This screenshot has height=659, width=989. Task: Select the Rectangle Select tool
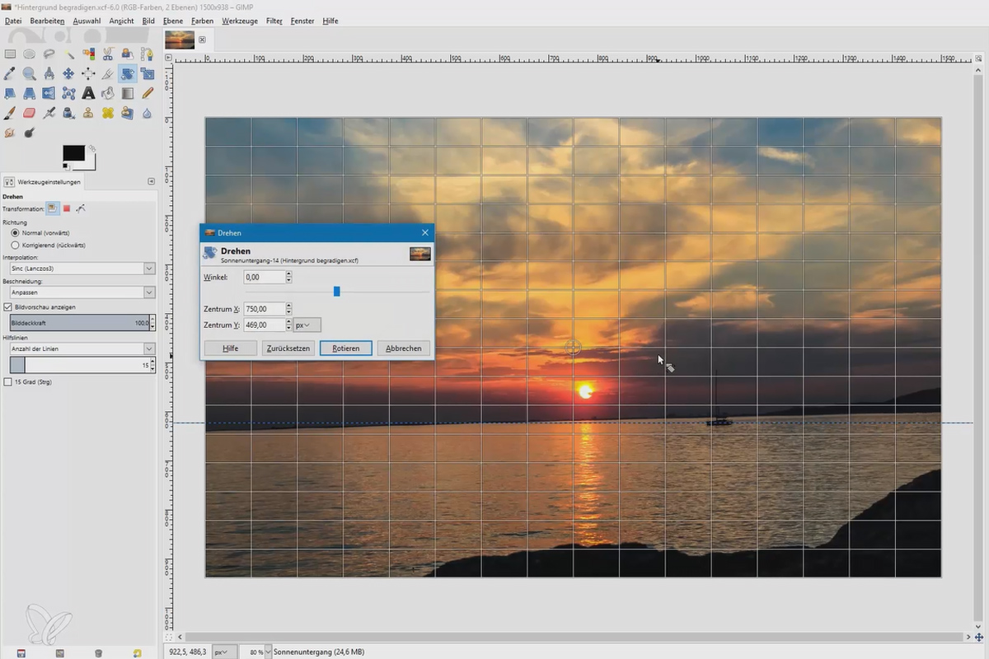(10, 54)
